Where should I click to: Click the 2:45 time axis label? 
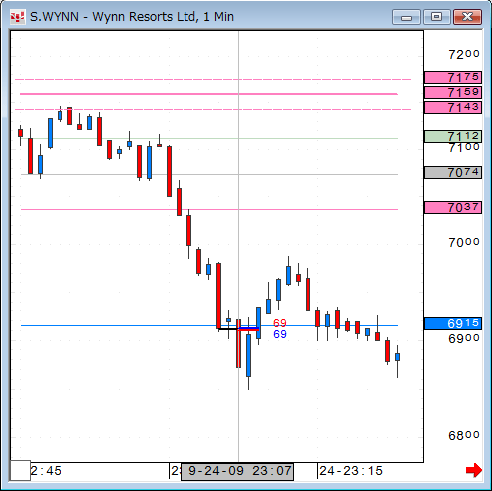[x=46, y=471]
